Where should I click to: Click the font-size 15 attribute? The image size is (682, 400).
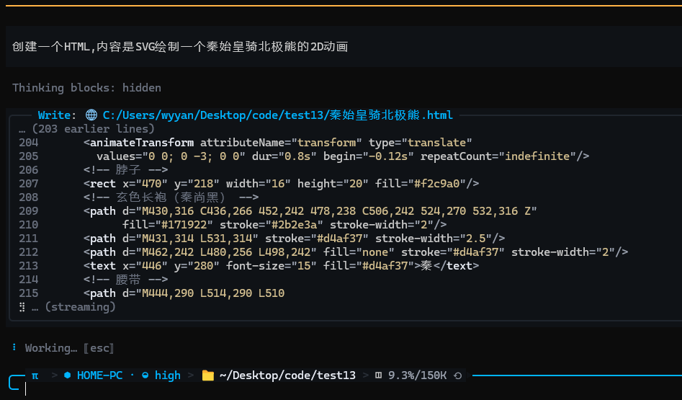[x=272, y=266]
